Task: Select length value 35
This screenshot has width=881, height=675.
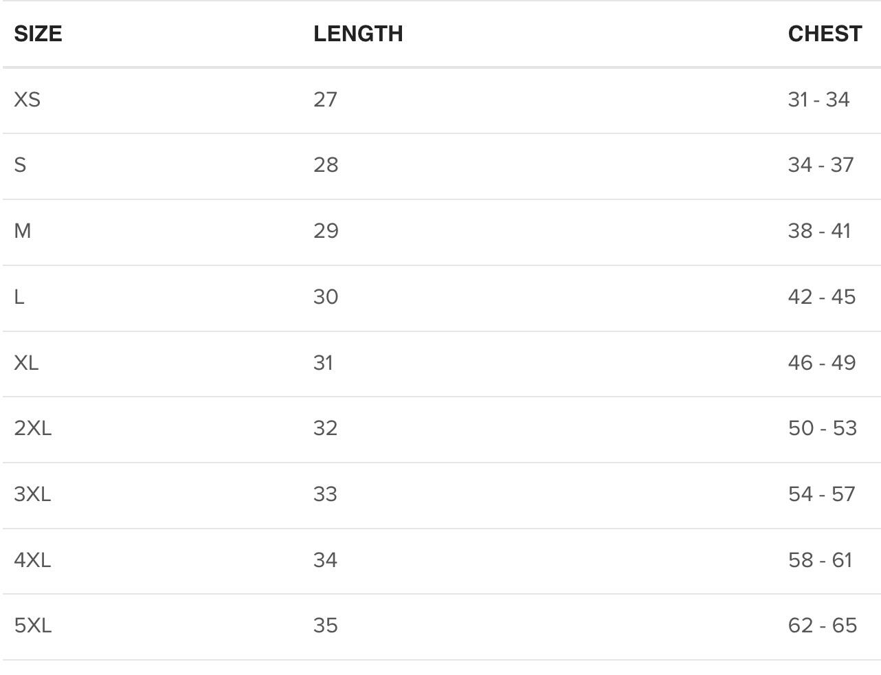Action: tap(325, 626)
